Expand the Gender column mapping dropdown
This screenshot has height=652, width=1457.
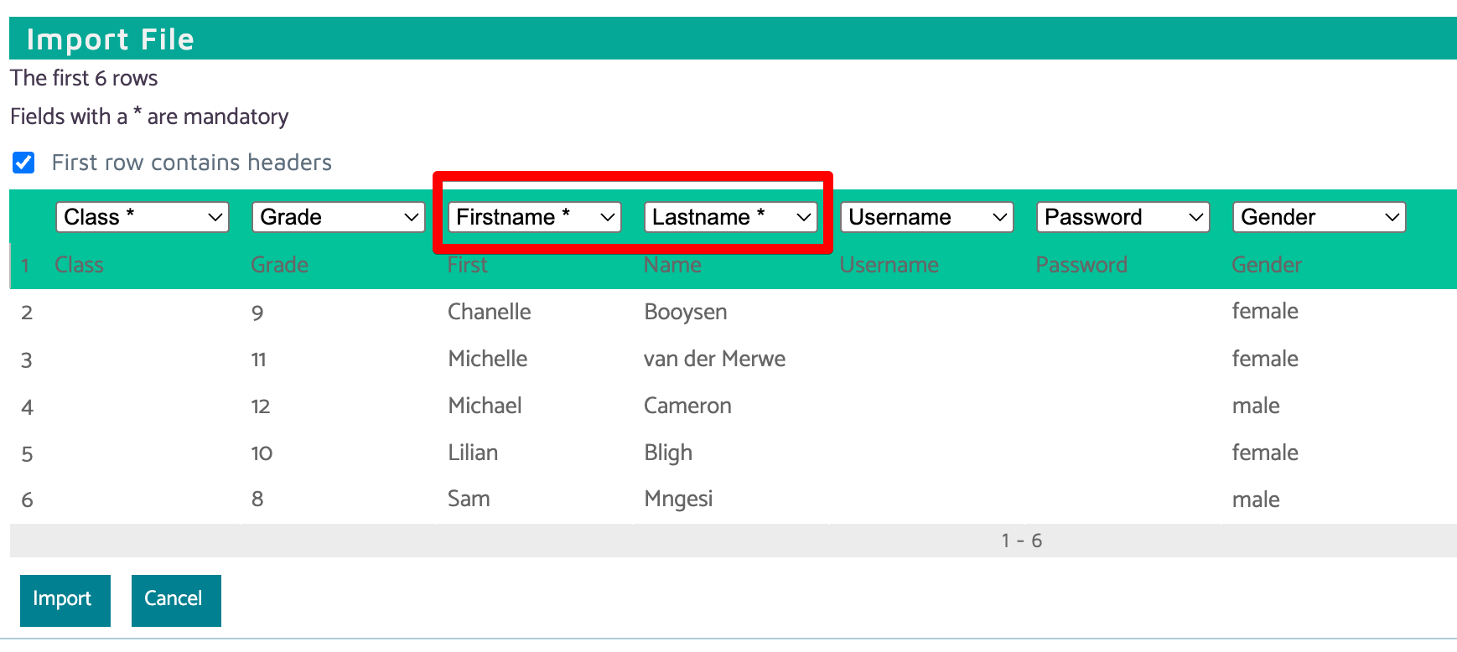pos(1320,217)
